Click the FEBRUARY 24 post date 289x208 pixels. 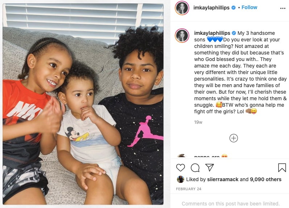pyautogui.click(x=189, y=189)
